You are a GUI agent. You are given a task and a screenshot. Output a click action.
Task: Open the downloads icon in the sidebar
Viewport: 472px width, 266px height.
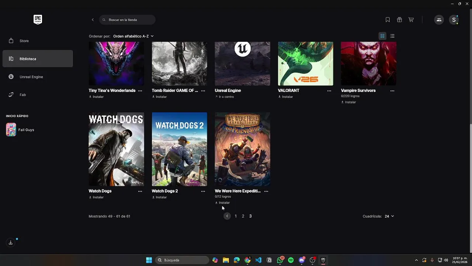coord(11,242)
